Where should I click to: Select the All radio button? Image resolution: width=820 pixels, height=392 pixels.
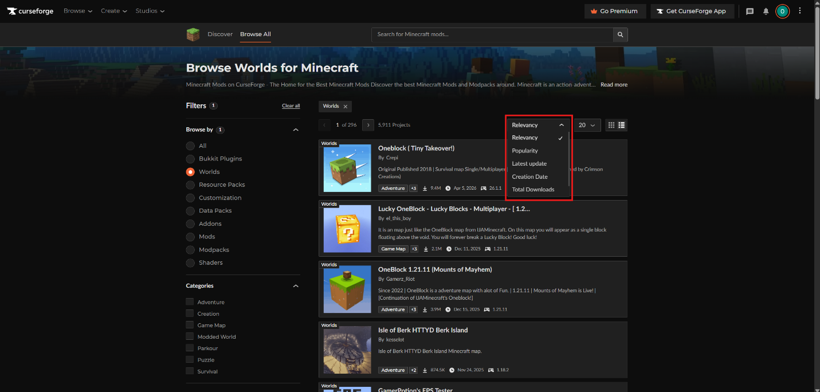point(190,146)
